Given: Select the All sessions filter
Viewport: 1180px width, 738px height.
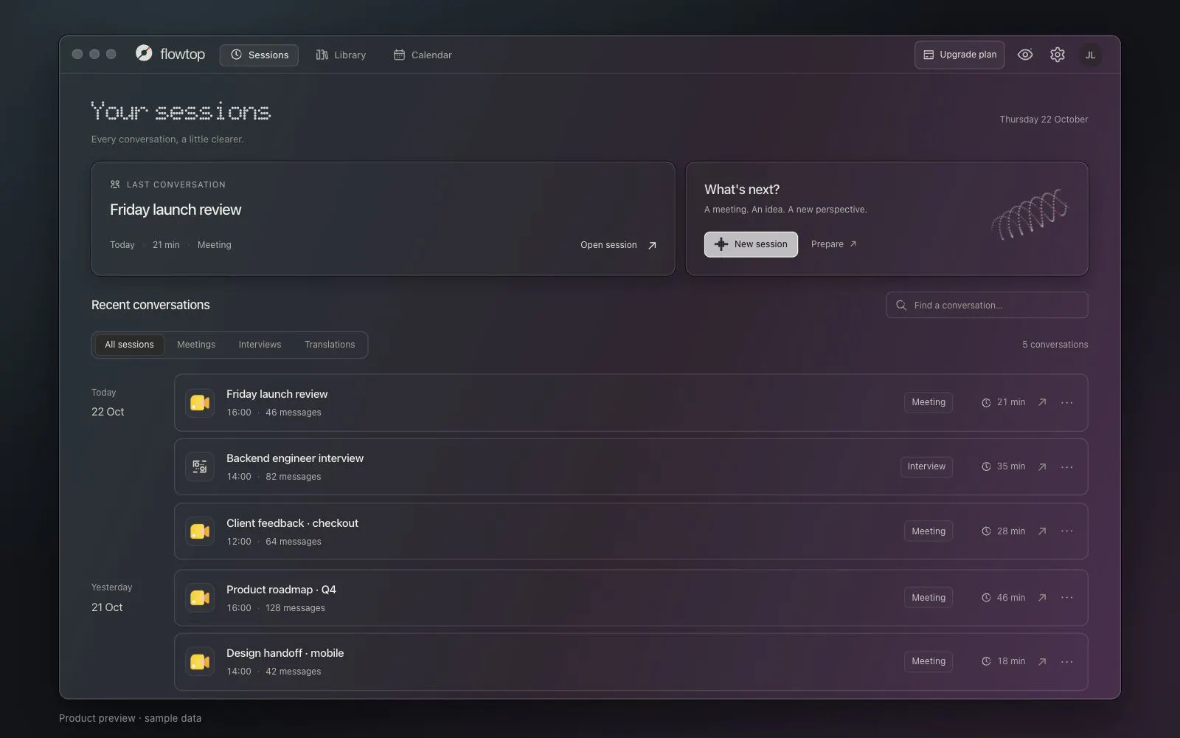Looking at the screenshot, I should 129,345.
